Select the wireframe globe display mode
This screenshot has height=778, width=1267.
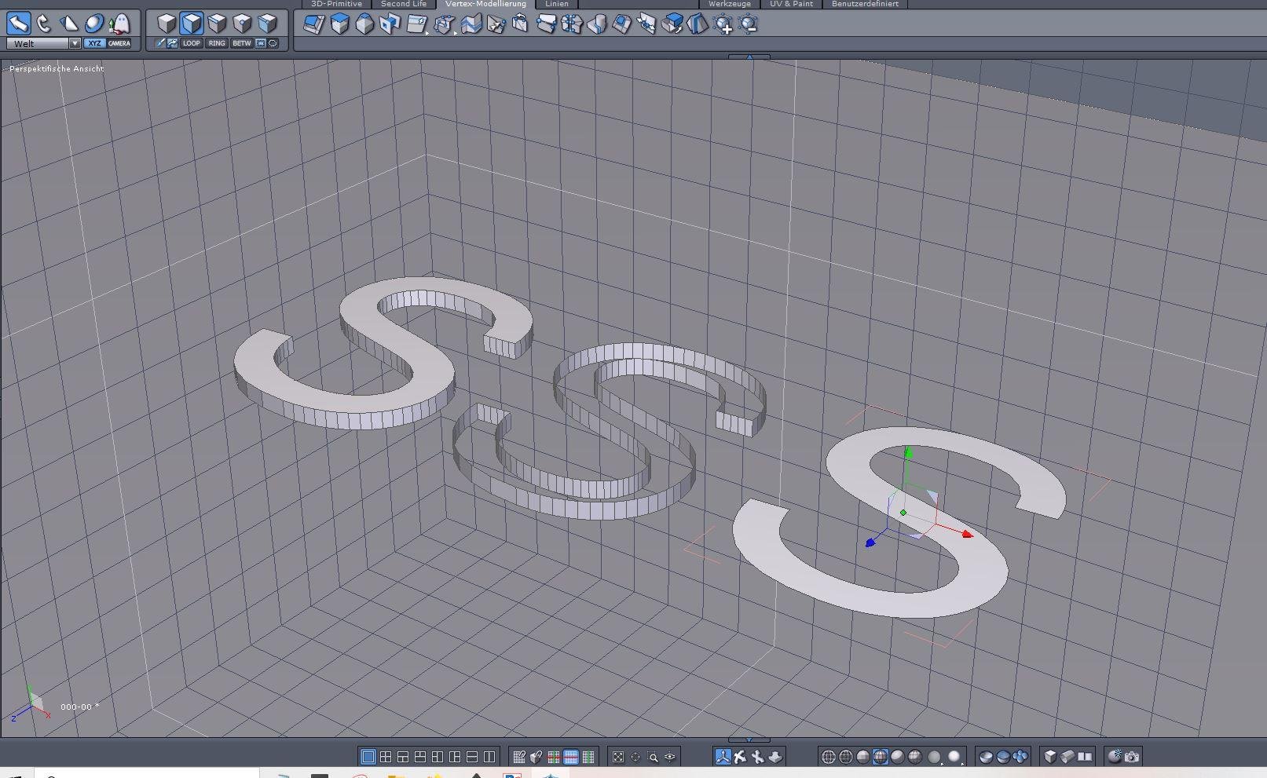828,757
